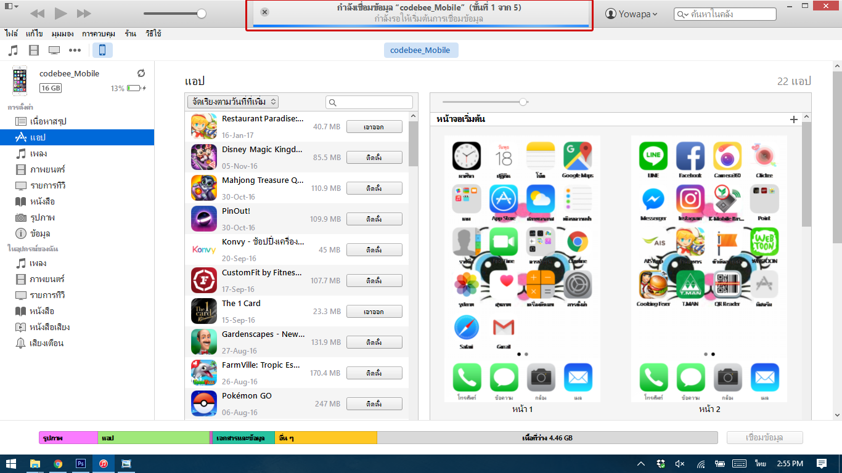This screenshot has height=473, width=842.
Task: Open the sort-by-date-added dropdown
Action: click(x=232, y=102)
